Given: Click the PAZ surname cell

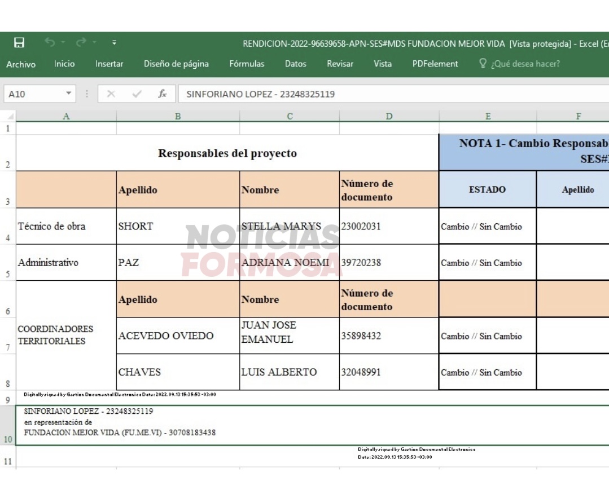Looking at the screenshot, I should pos(178,263).
